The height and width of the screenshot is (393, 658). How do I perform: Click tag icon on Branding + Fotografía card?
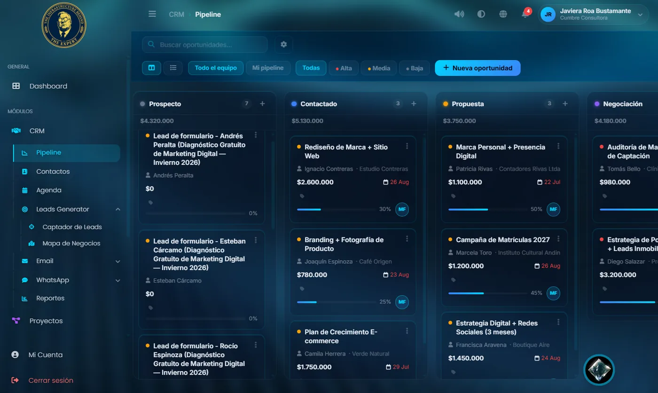pyautogui.click(x=302, y=289)
